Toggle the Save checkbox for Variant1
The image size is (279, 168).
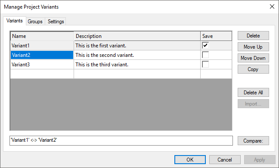point(205,45)
